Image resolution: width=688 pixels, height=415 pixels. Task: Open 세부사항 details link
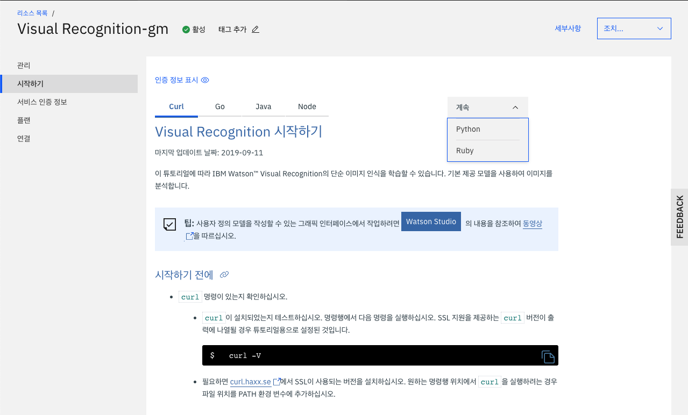(568, 28)
